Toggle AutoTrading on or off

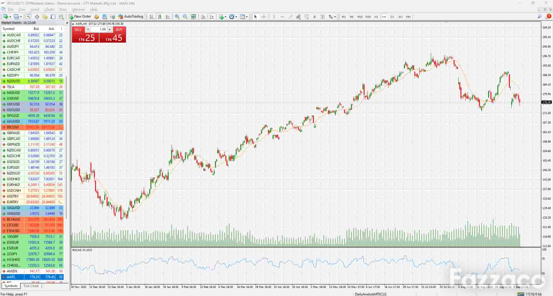tap(131, 16)
